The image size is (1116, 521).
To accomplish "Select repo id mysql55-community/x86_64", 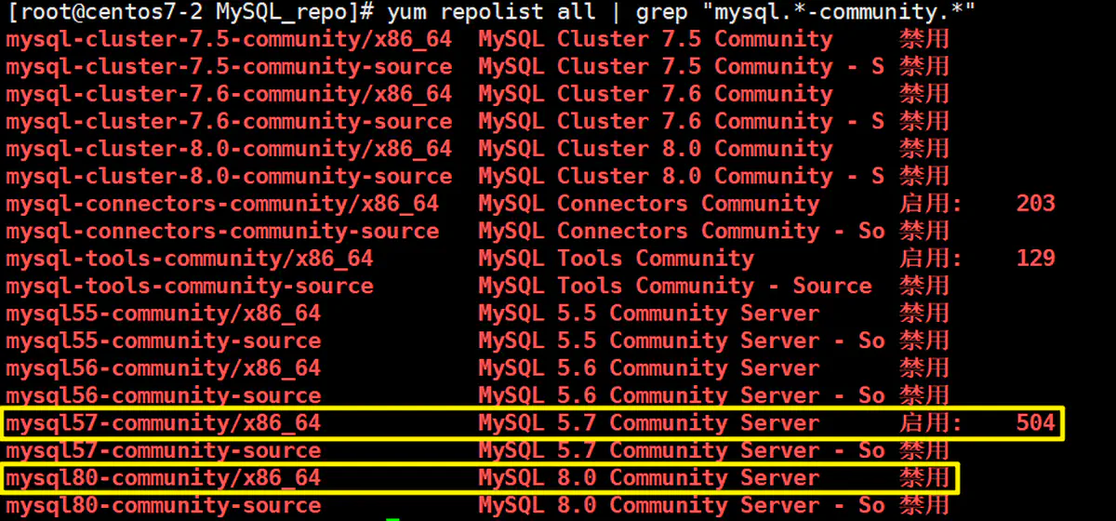I will tap(163, 314).
